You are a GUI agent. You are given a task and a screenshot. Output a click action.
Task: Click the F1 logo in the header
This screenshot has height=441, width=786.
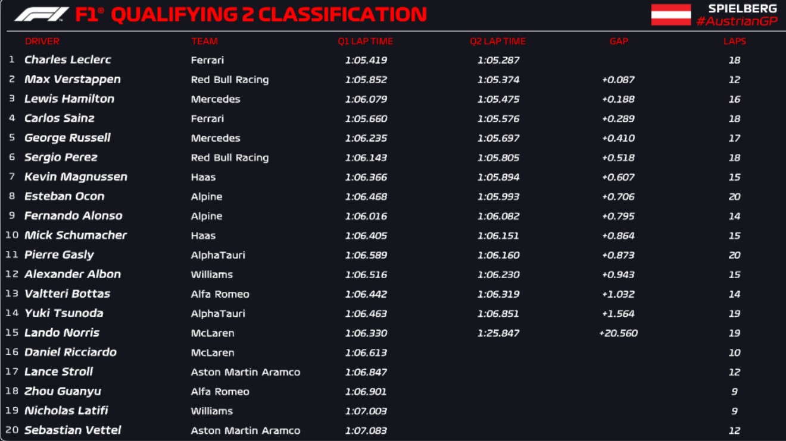(41, 14)
